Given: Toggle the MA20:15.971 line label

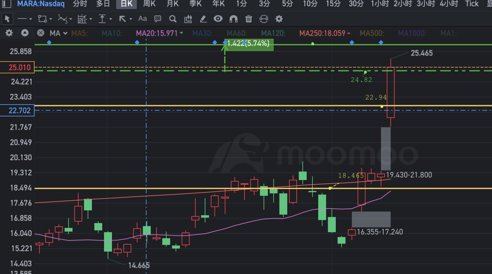Looking at the screenshot, I should click(157, 33).
